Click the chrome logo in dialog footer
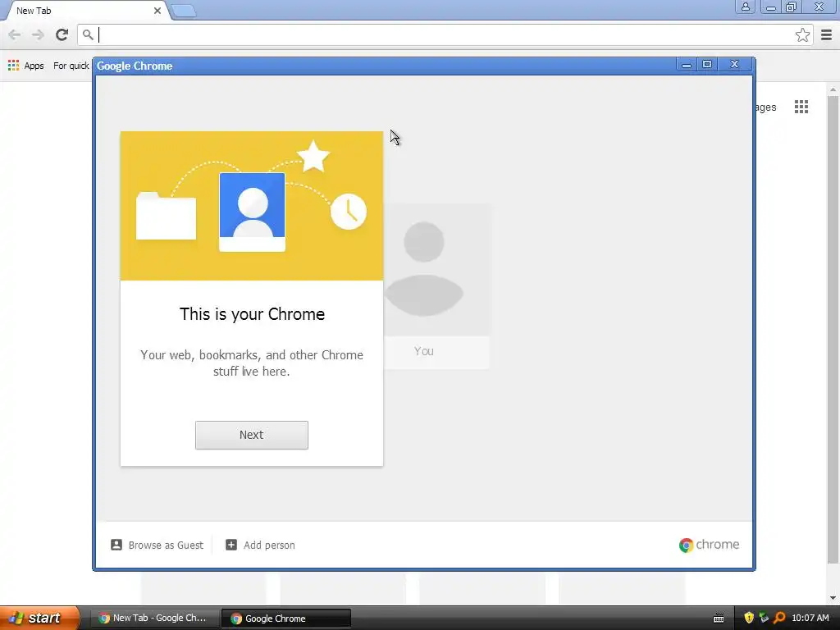 709,545
